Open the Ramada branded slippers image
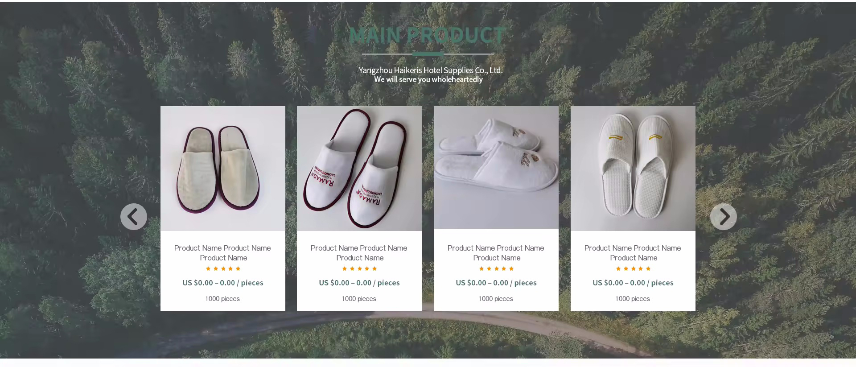Viewport: 856px width, 367px height. point(359,169)
